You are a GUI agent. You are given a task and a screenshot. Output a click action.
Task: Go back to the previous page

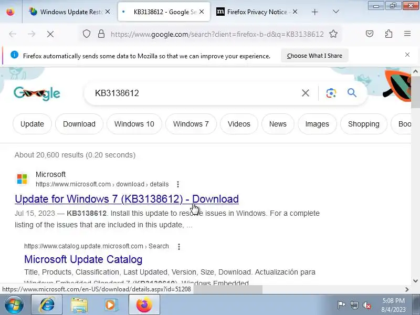click(13, 34)
